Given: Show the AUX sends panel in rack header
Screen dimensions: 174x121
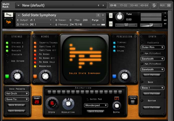Looking at the screenshot, I should pos(162,6).
